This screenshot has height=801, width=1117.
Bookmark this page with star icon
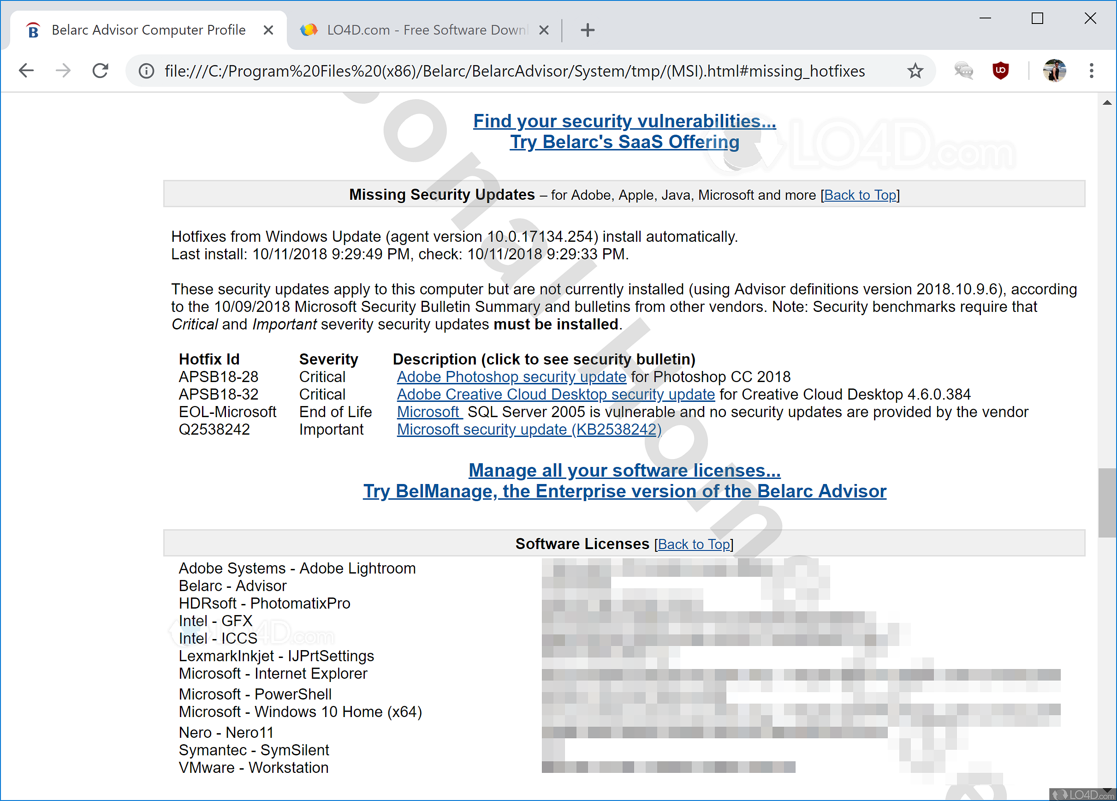point(915,71)
